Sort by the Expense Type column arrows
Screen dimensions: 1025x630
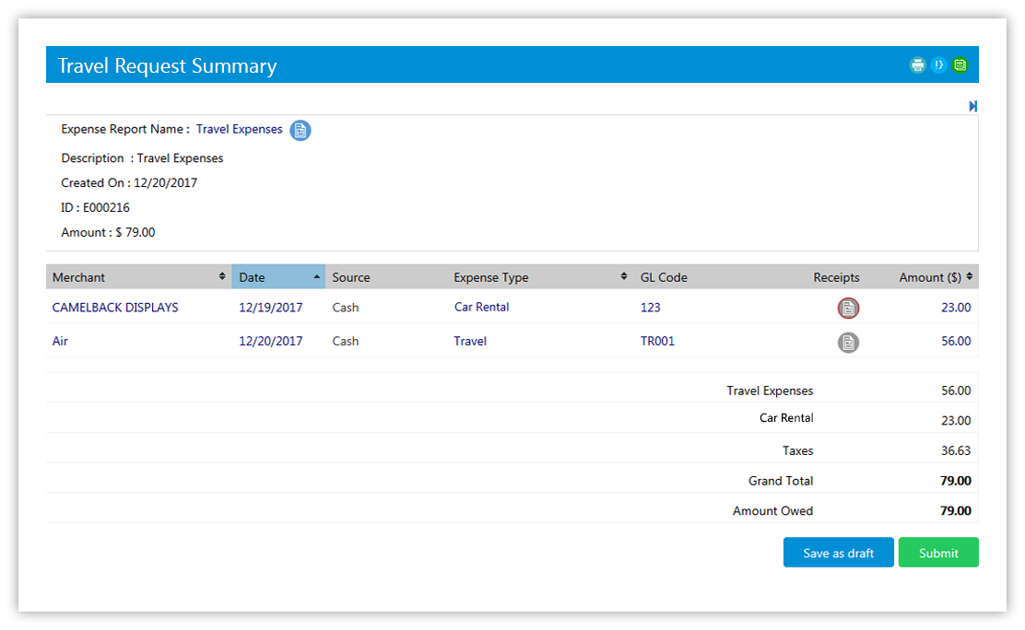[623, 277]
